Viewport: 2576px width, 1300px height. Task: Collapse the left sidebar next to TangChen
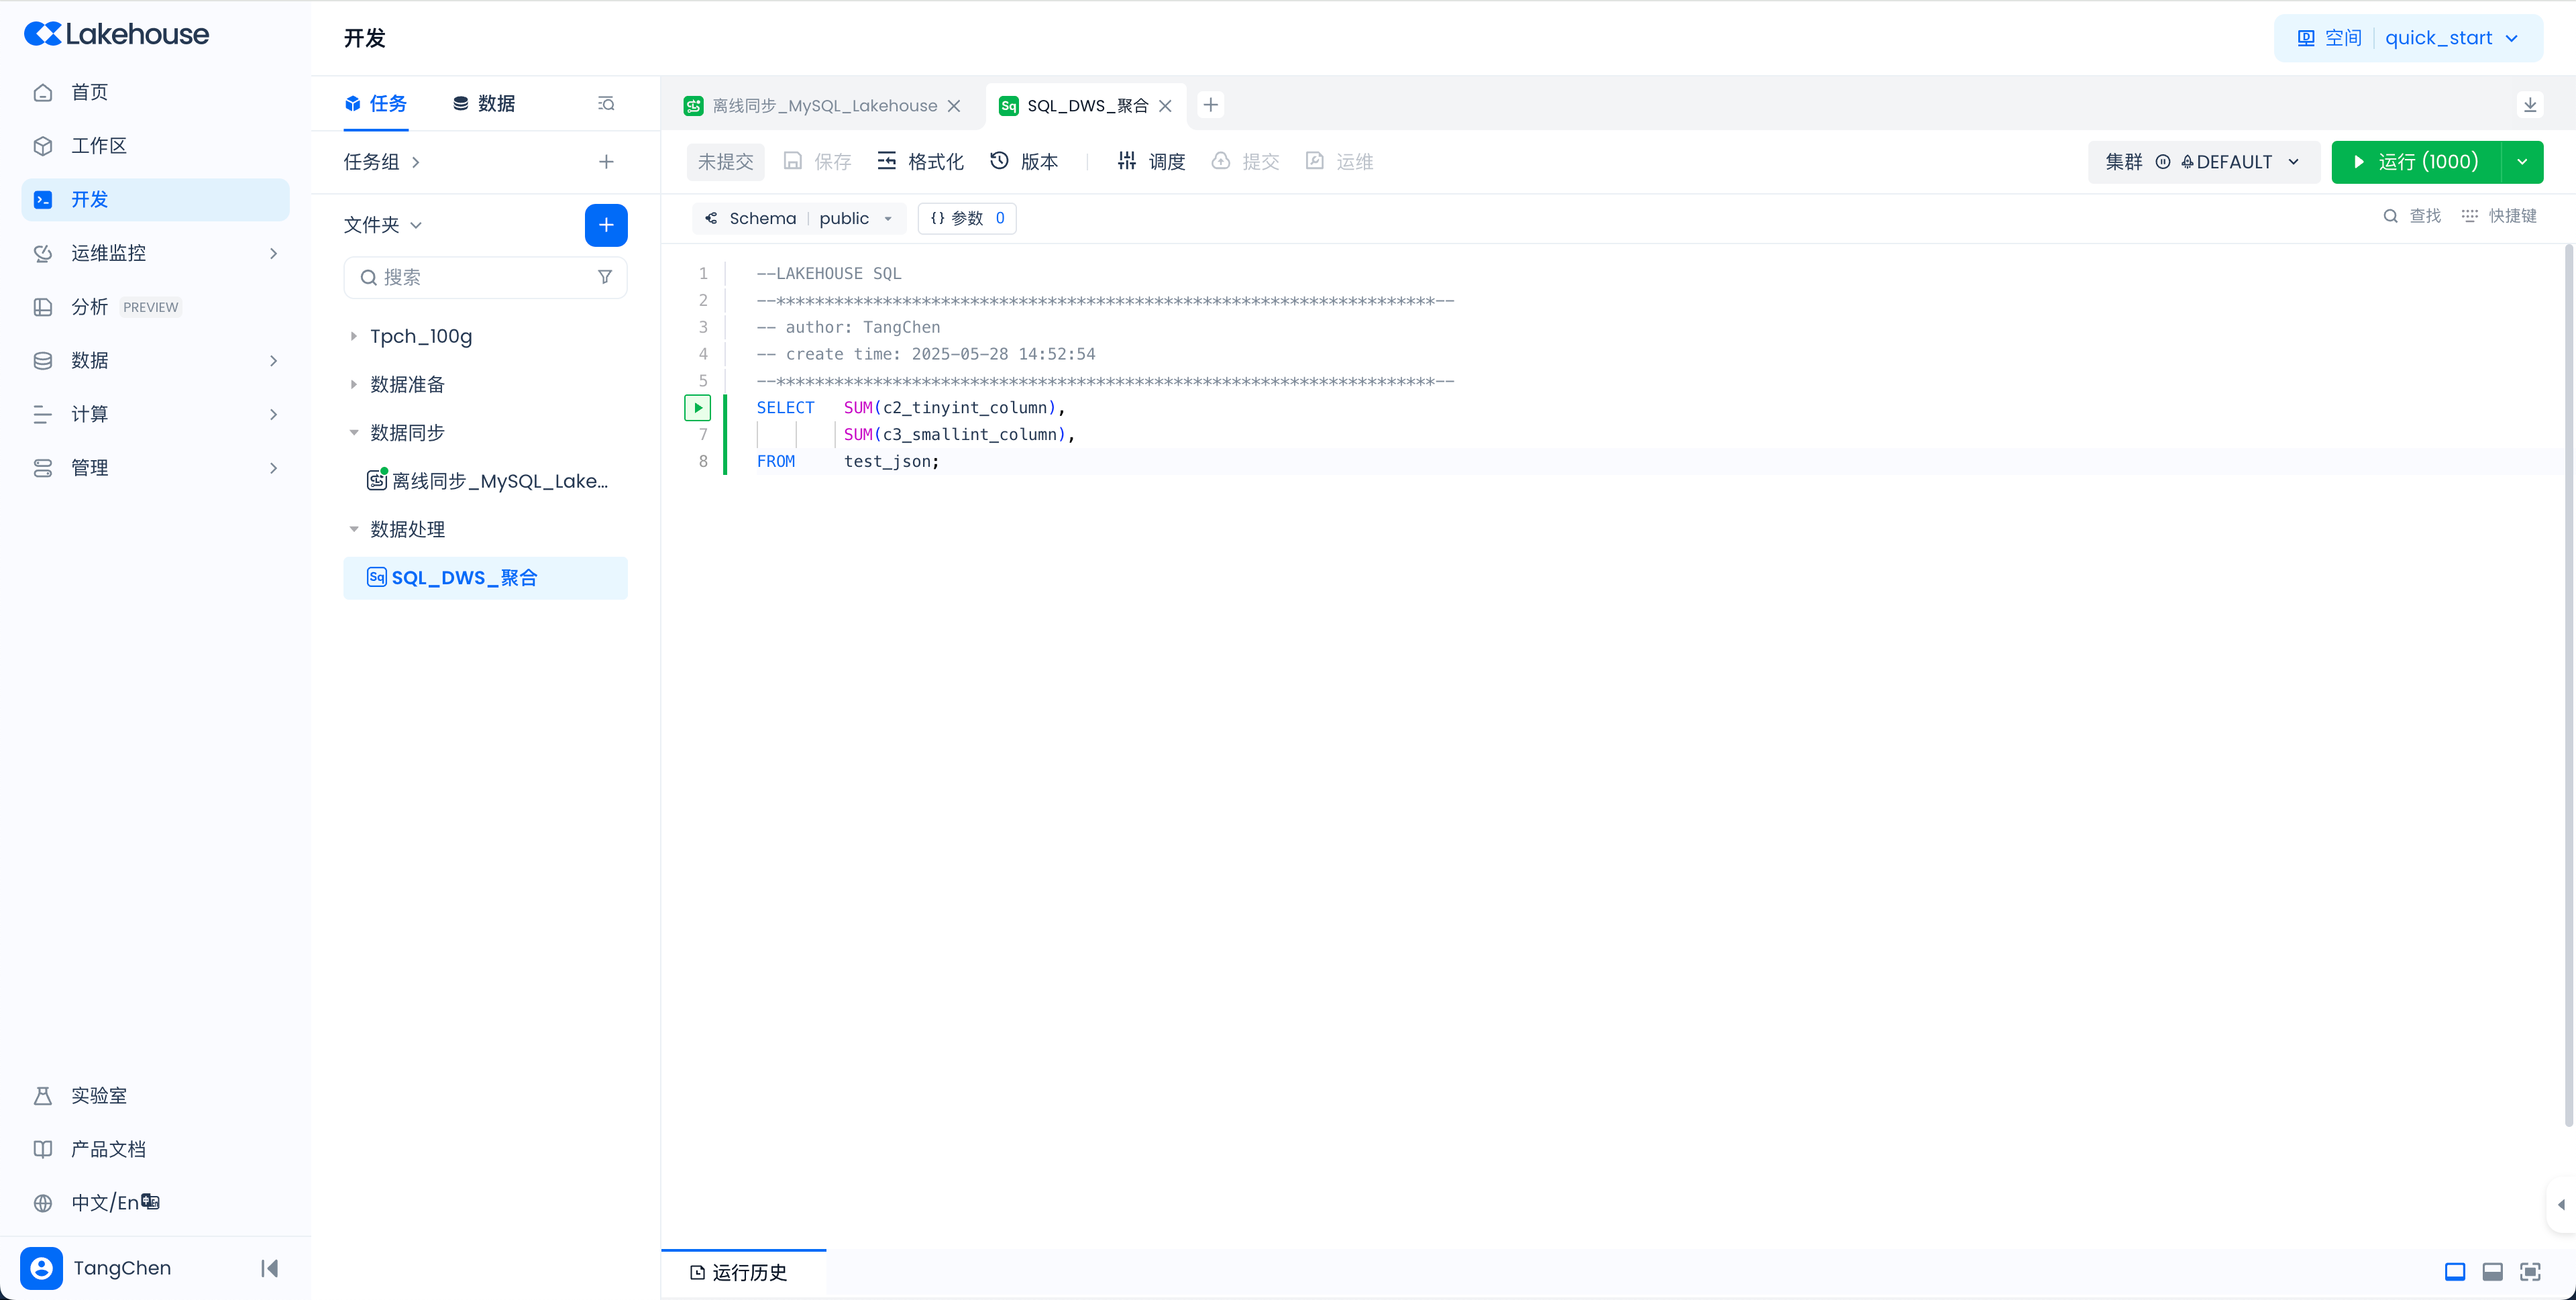[x=269, y=1268]
